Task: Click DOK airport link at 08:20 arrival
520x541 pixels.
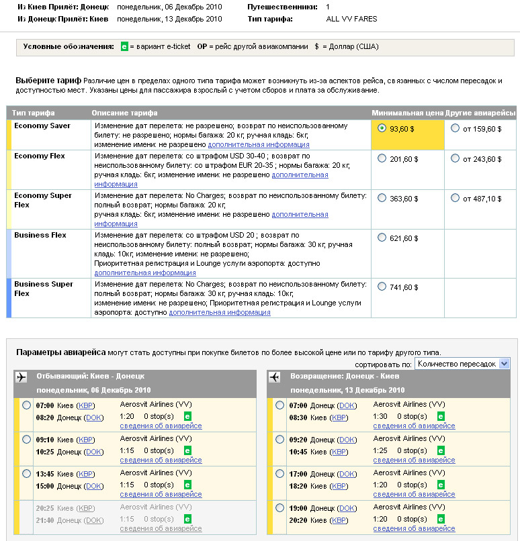Action: click(x=94, y=417)
